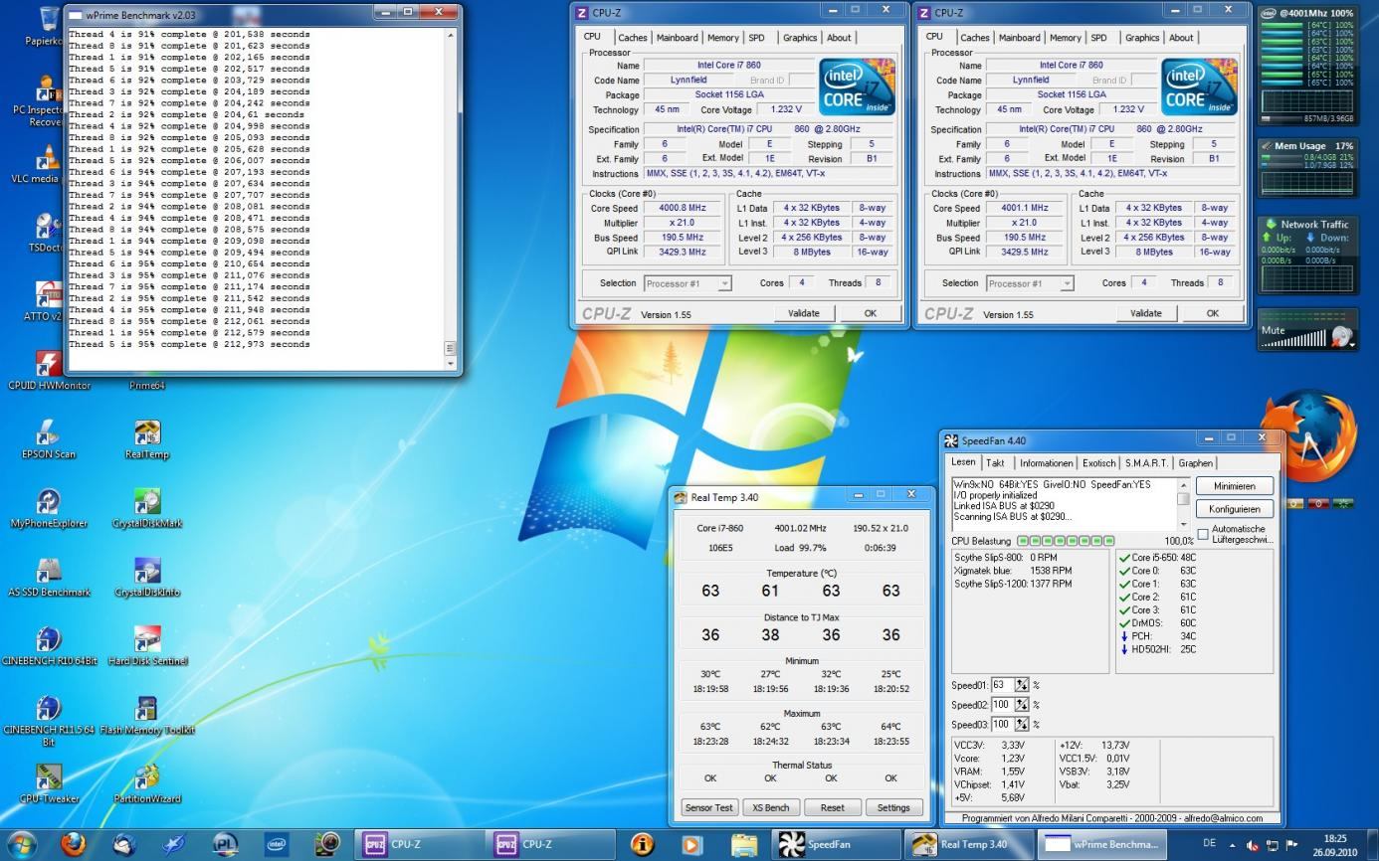The height and width of the screenshot is (861, 1379).
Task: Open the orange info taskbar icon
Action: (x=642, y=844)
